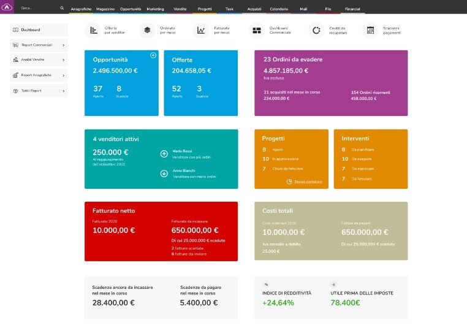Select Dashboard in the sidebar
Screen dimensions: 467x325
(39, 29)
